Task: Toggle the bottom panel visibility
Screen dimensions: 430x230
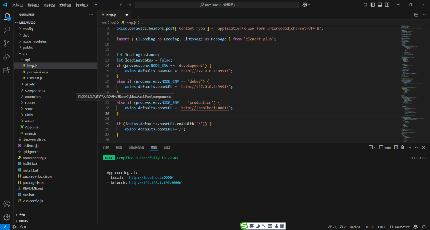Action: pyautogui.click(x=380, y=5)
